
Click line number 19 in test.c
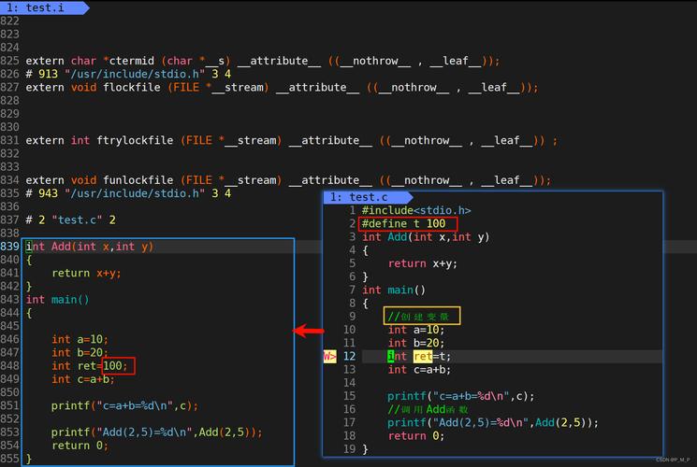pos(349,448)
